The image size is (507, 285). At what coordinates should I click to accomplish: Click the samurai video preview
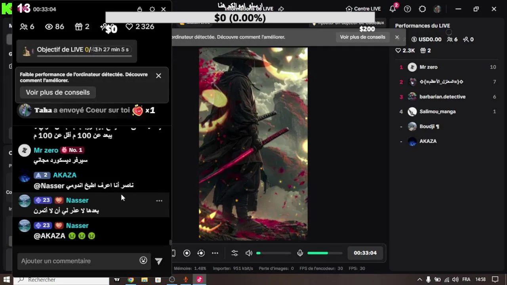[253, 144]
